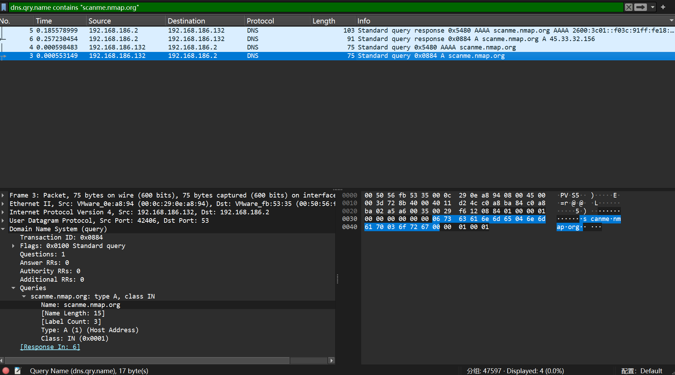Open the display filter bookmark menu
The height and width of the screenshot is (375, 675).
[4, 7]
